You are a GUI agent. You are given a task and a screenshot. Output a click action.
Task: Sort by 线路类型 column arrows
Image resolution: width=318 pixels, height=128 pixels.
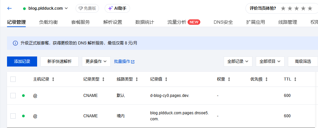(137, 79)
